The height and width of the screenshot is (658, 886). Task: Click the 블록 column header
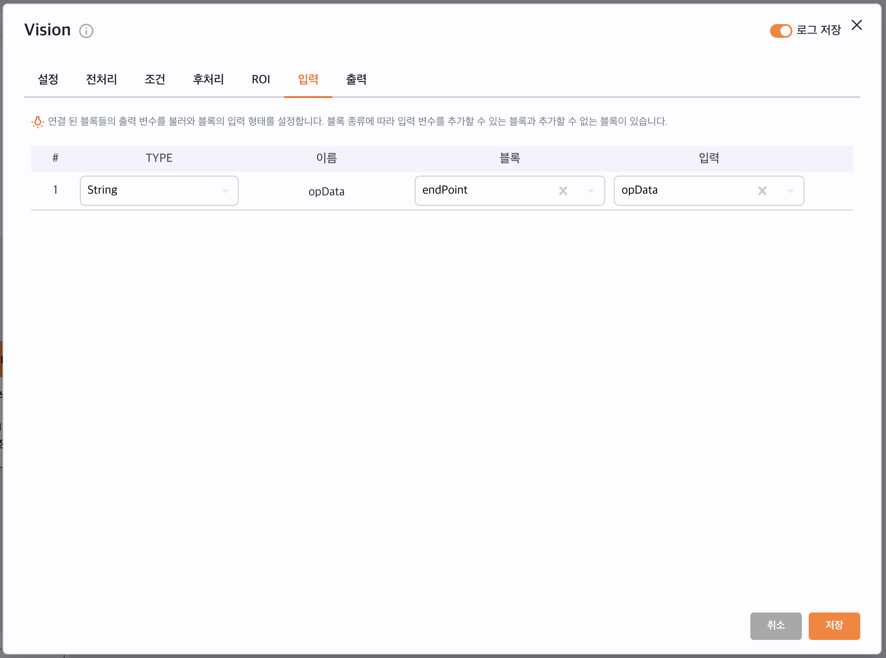coord(510,158)
